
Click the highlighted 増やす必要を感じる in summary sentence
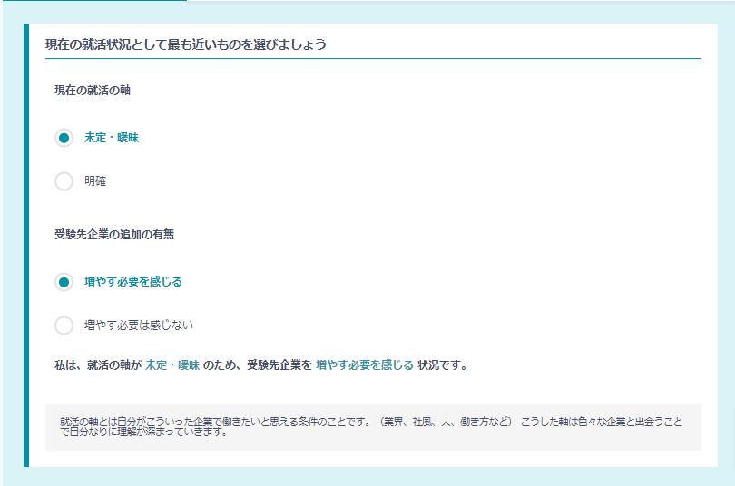click(x=365, y=365)
